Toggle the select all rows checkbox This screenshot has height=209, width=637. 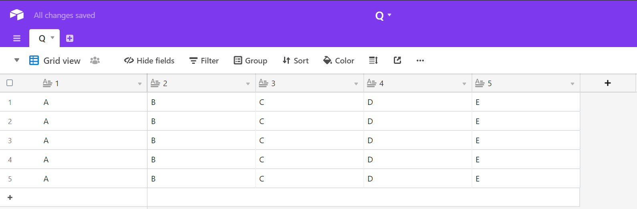click(x=10, y=83)
